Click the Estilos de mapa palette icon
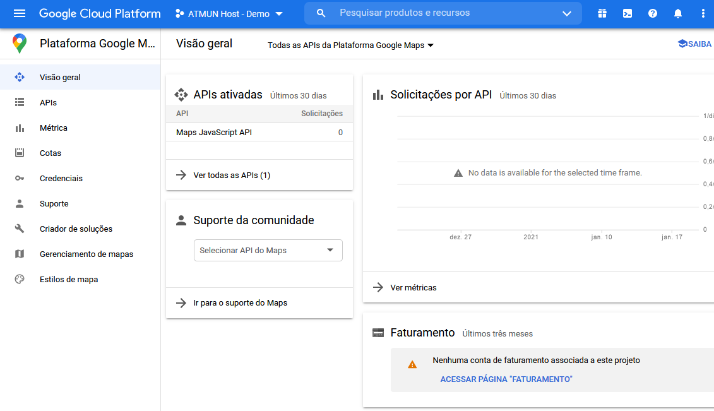The height and width of the screenshot is (411, 714). pos(20,279)
